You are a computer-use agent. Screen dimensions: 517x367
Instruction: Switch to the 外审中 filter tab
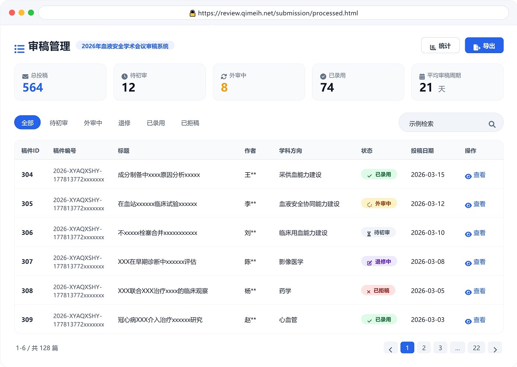pos(93,123)
